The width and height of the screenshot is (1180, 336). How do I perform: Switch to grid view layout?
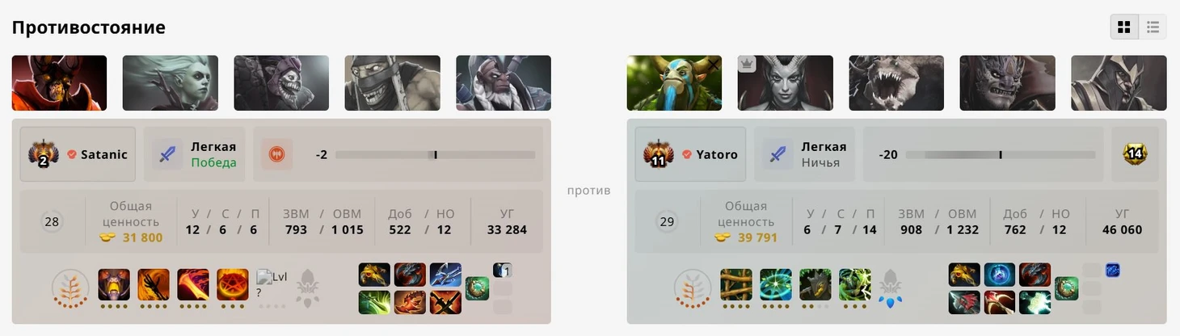pos(1124,27)
